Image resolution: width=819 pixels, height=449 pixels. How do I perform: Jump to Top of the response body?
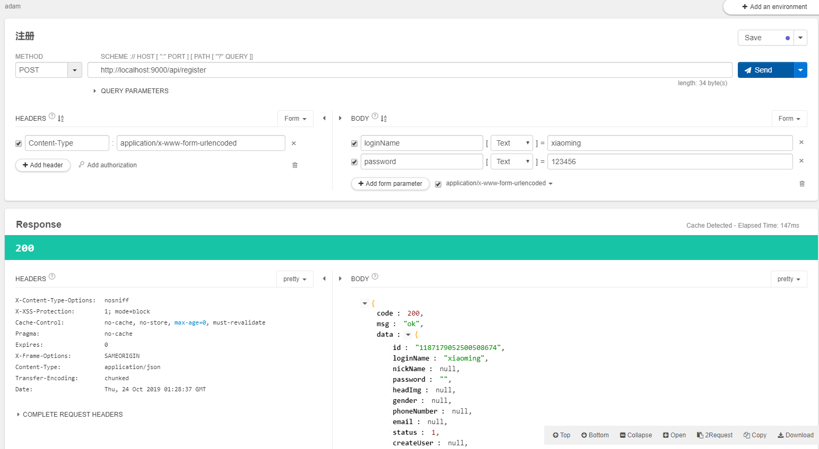click(x=561, y=435)
